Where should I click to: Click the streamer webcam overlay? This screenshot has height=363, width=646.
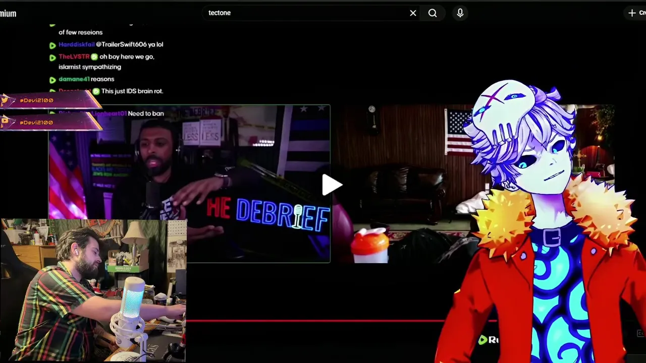(93, 290)
